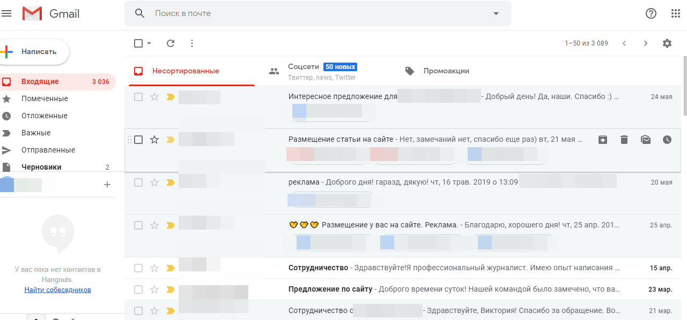Open the main menu hamburger icon
The image size is (687, 320).
coord(6,13)
